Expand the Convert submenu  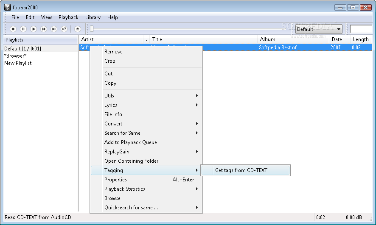146,123
